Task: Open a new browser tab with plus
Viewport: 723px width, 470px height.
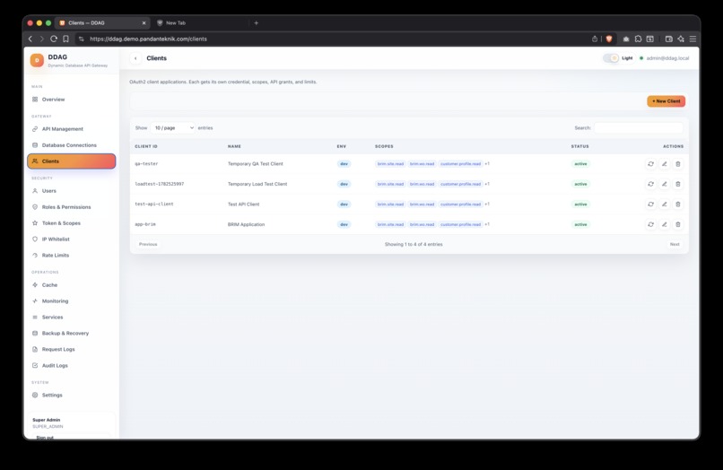Action: 257,22
